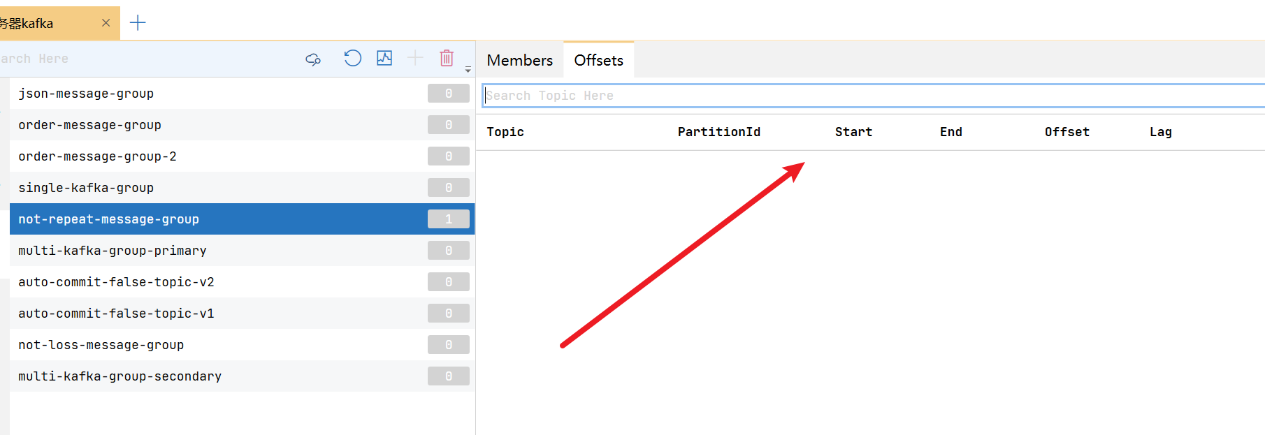This screenshot has width=1265, height=435.
Task: Select json-message-group in the list
Action: 242,94
